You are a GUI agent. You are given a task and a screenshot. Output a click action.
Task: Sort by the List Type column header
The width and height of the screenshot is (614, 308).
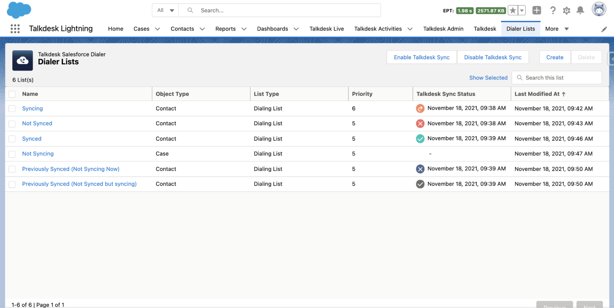266,94
